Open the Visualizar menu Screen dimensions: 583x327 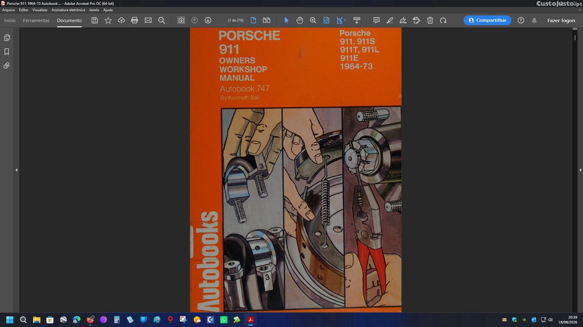click(40, 10)
